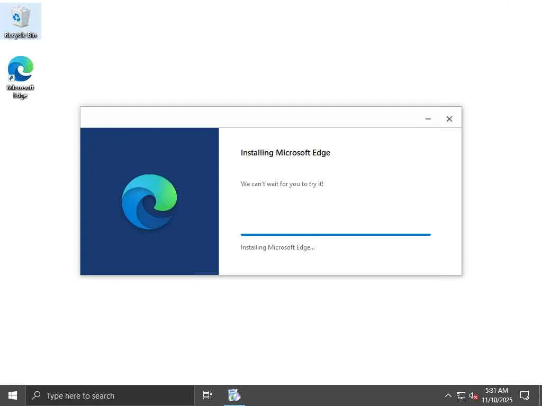Viewport: 542px width, 406px height.
Task: Open Task View from the taskbar
Action: (x=207, y=395)
